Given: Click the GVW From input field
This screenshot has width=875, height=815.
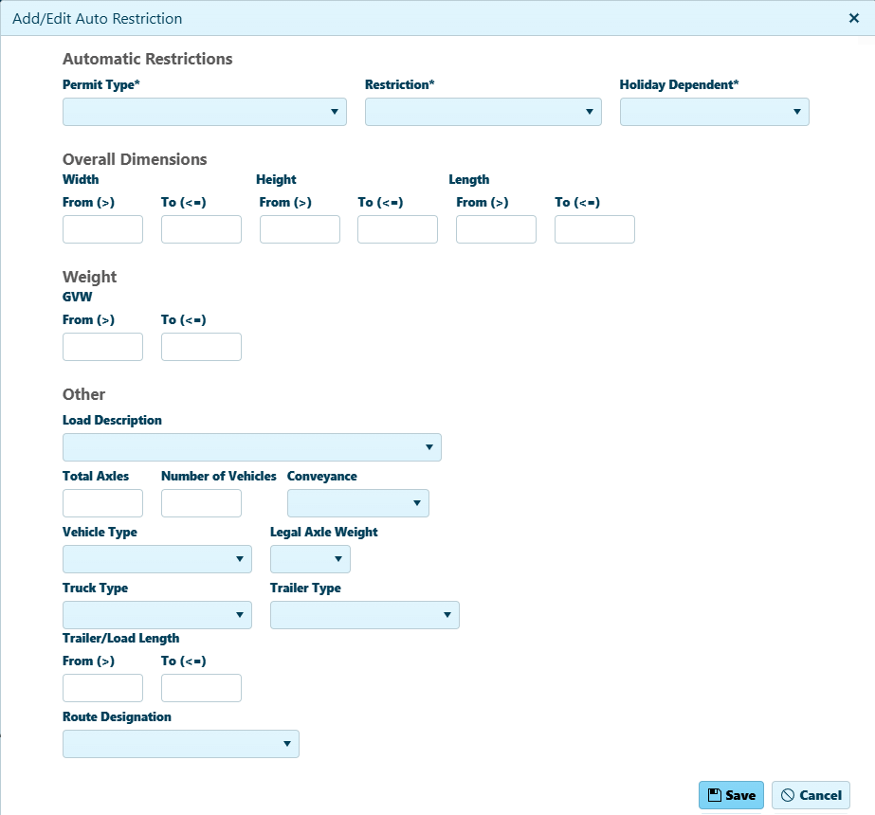Looking at the screenshot, I should point(102,347).
